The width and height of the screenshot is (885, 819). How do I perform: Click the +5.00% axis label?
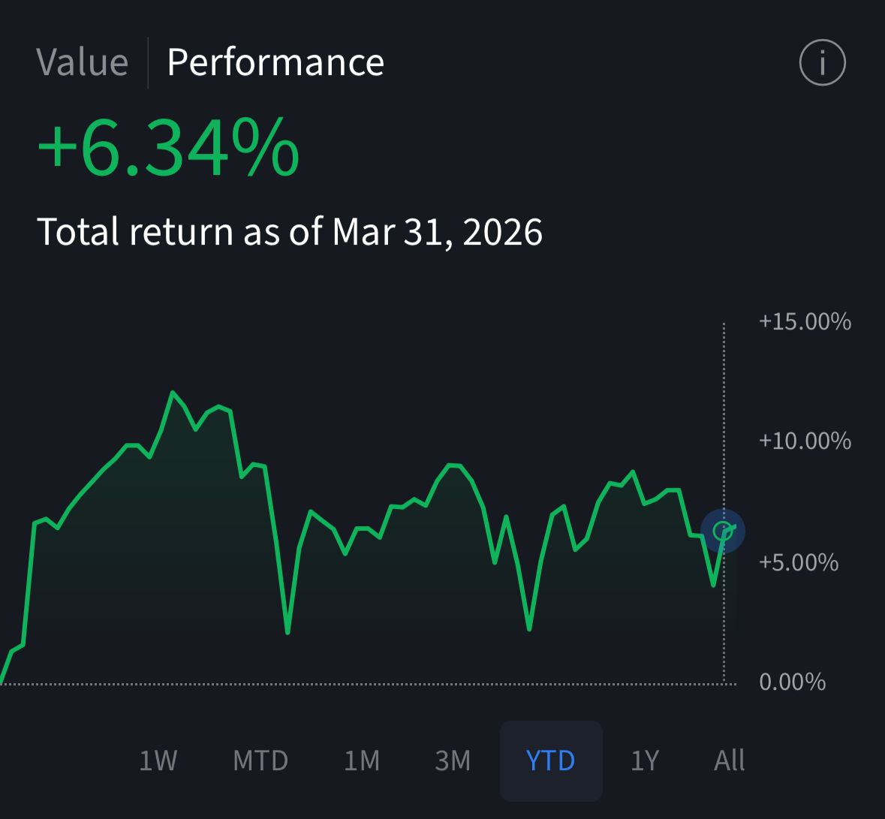(x=799, y=562)
